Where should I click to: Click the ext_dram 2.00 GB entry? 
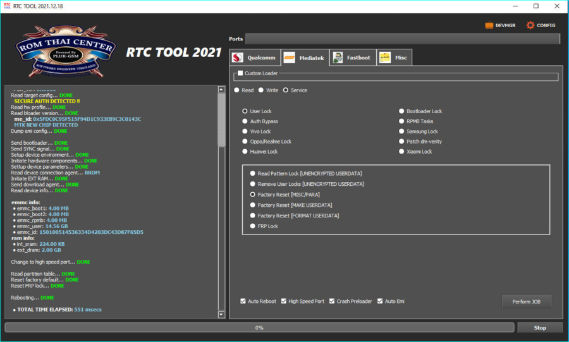pos(37,250)
